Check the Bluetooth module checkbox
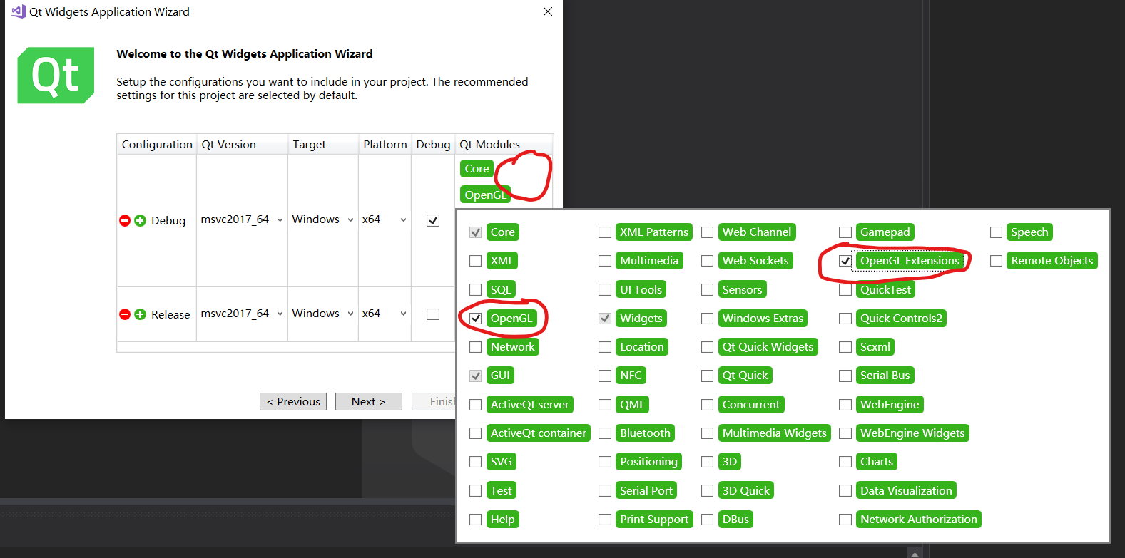Screen dimensions: 1125x558 tap(605, 433)
